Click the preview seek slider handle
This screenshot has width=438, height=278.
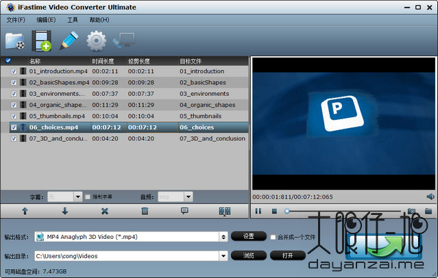(x=287, y=211)
